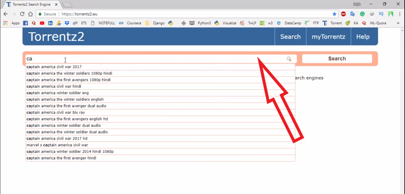Viewport: 405px width, 194px height.
Task: View the Secure padlock site information
Action: pos(47,14)
